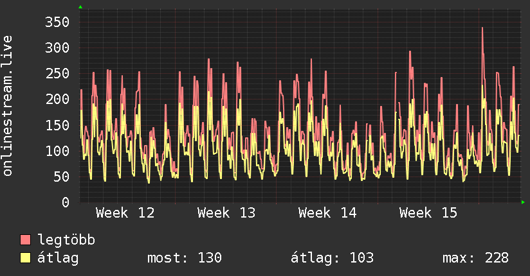Click the 'max: 228' statistic

point(475,258)
